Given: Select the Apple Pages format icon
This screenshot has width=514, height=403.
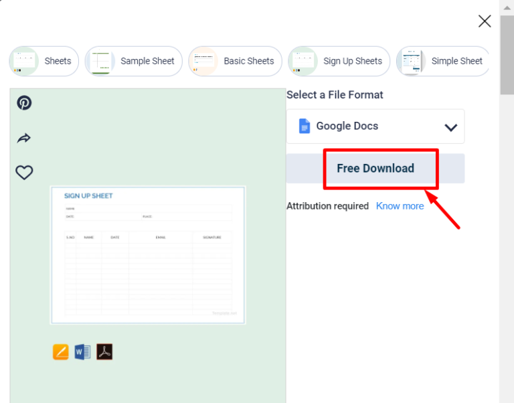Looking at the screenshot, I should coord(61,352).
